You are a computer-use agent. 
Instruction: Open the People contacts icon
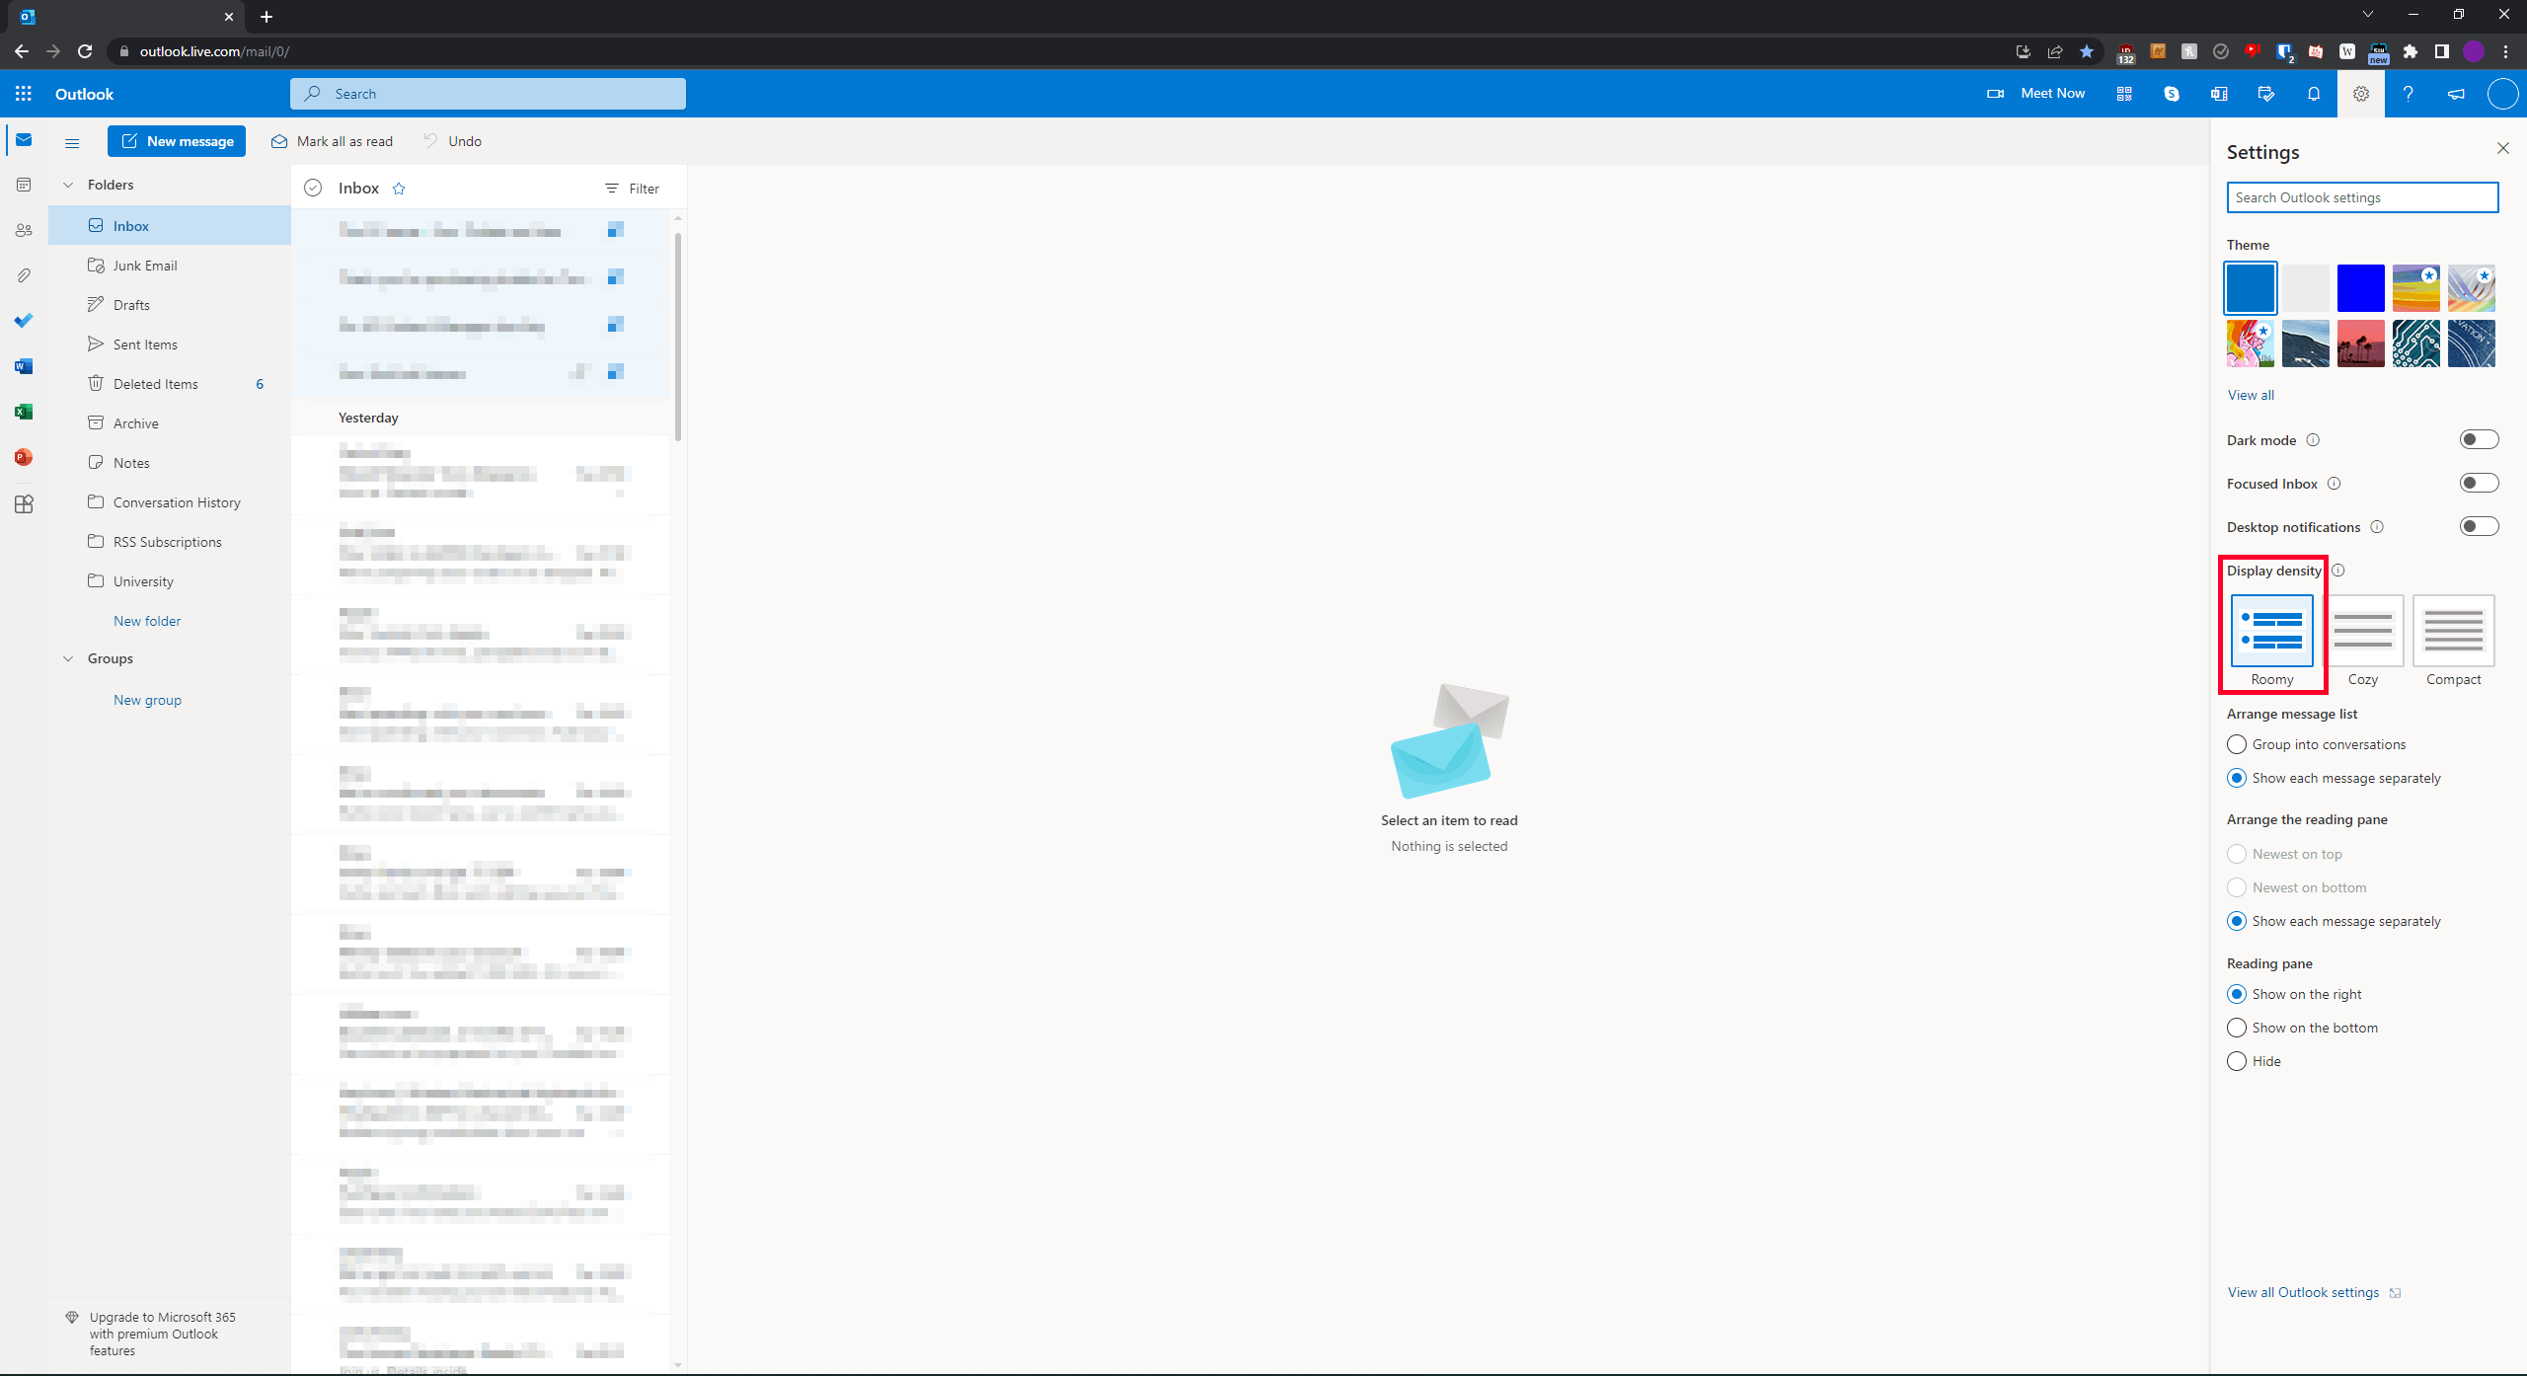(24, 230)
